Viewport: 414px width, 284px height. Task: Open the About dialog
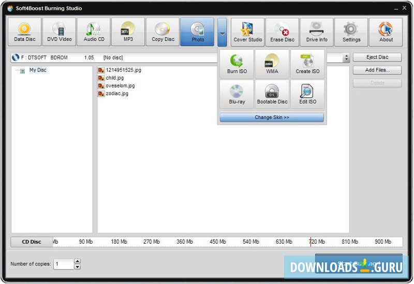click(x=386, y=32)
